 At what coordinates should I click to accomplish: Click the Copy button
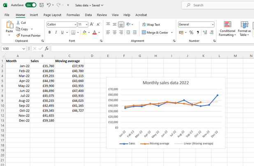point(22,29)
